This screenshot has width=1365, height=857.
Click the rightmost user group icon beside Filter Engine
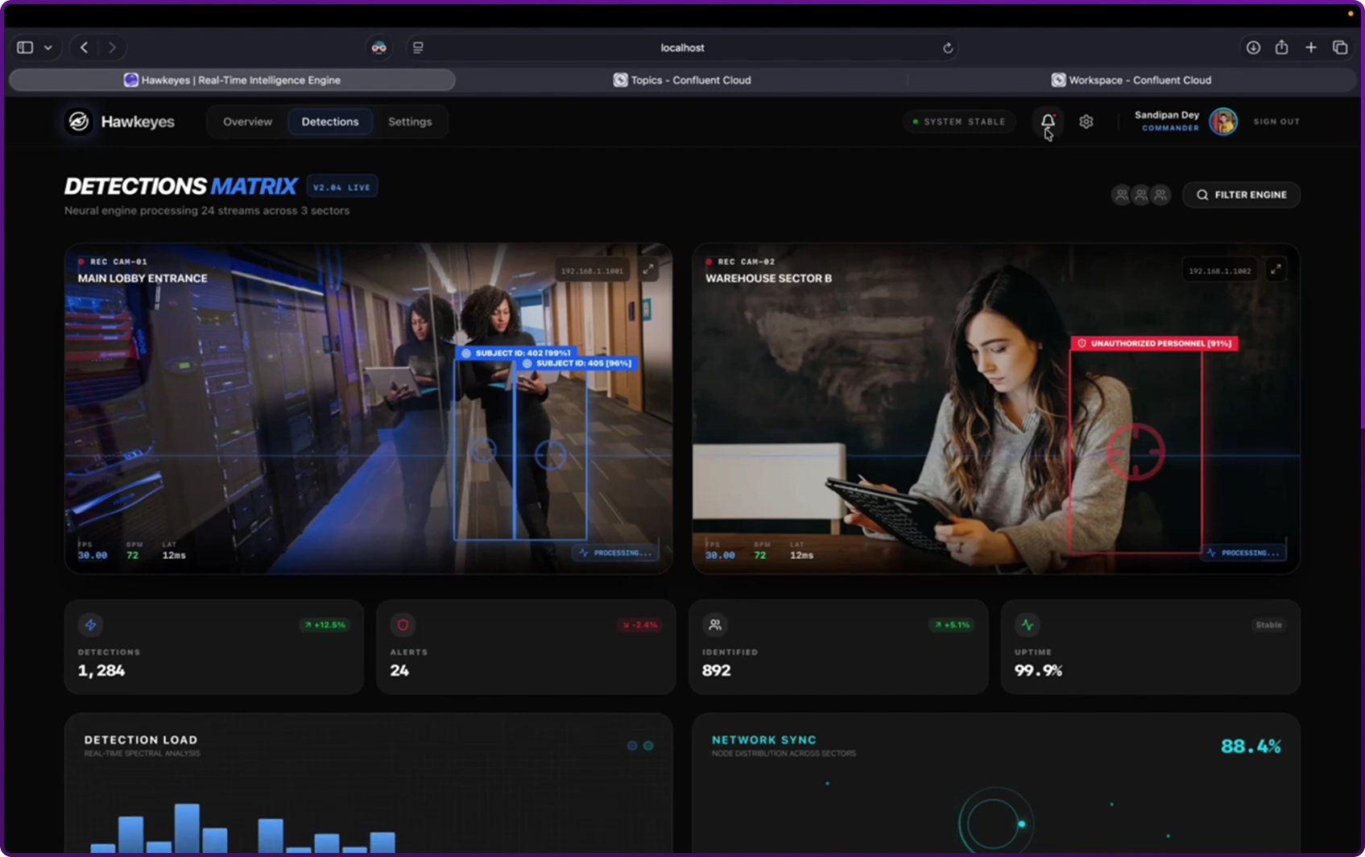[1160, 195]
